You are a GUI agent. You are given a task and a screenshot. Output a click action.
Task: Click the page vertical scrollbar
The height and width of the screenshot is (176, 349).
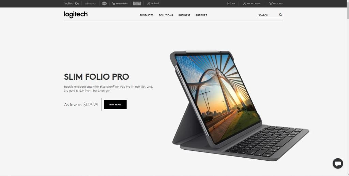click(347, 88)
